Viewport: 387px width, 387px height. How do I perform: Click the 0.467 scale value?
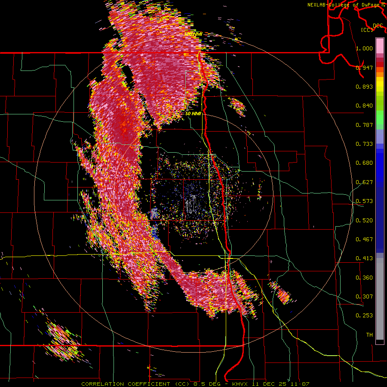(364, 240)
